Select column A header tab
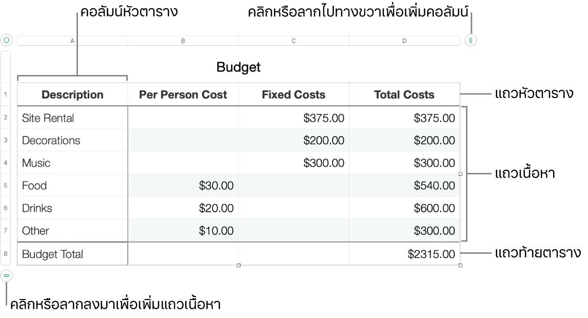The height and width of the screenshot is (318, 588). [72, 41]
